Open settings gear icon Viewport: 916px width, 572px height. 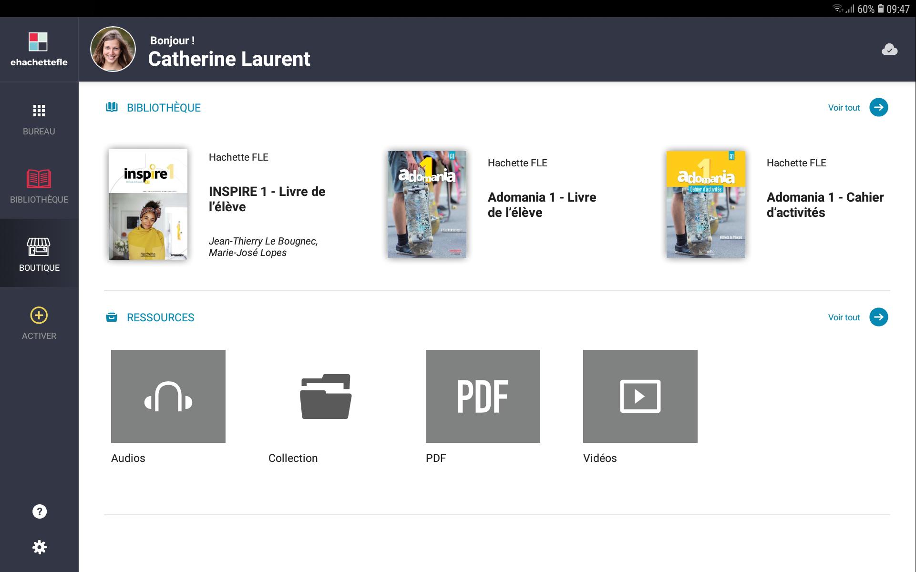[40, 547]
